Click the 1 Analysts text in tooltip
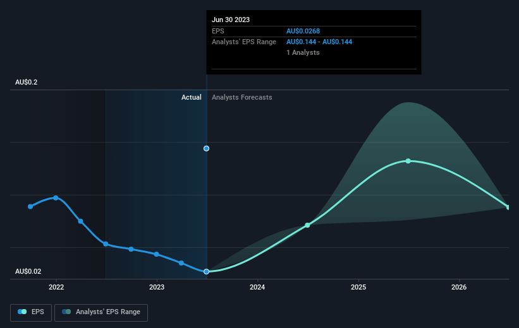This screenshot has width=519, height=328. point(303,52)
